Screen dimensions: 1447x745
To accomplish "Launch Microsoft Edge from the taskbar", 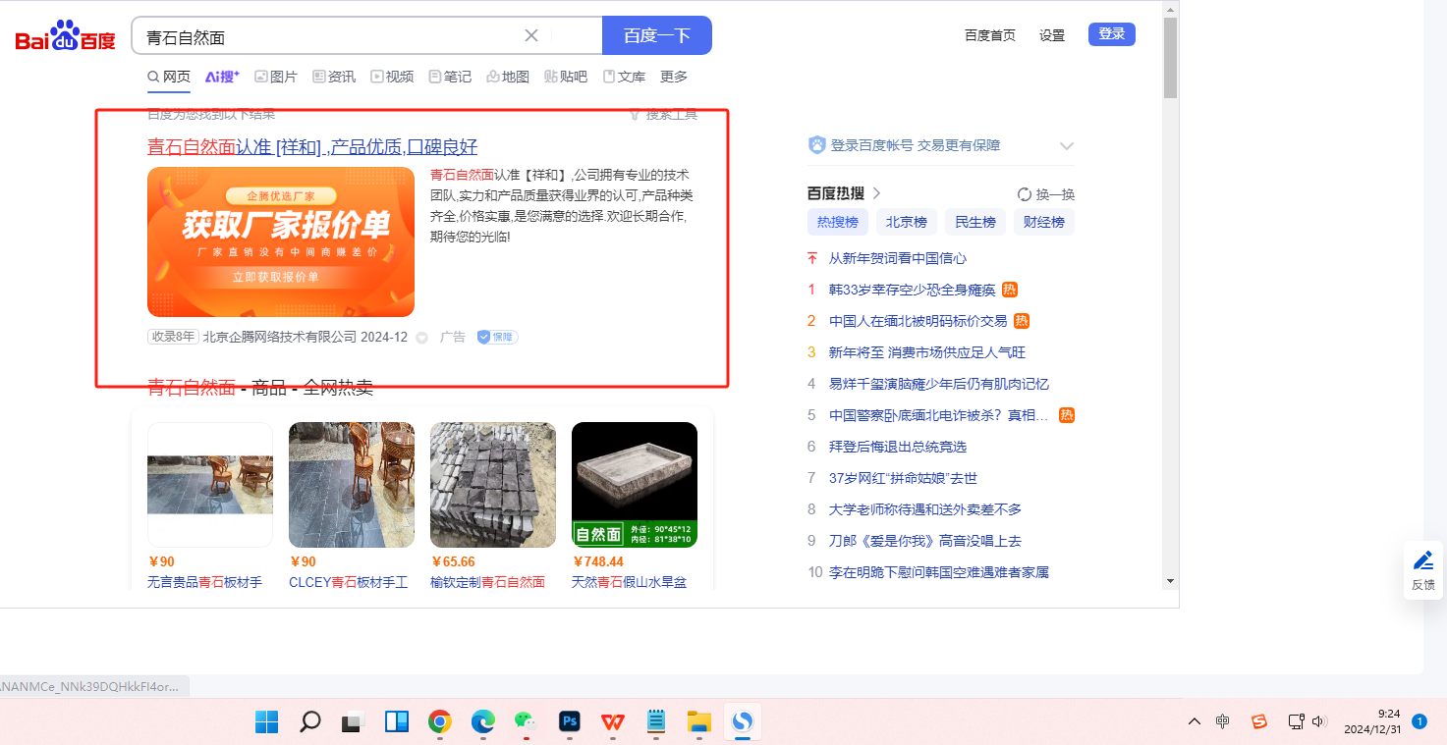I will [x=482, y=722].
